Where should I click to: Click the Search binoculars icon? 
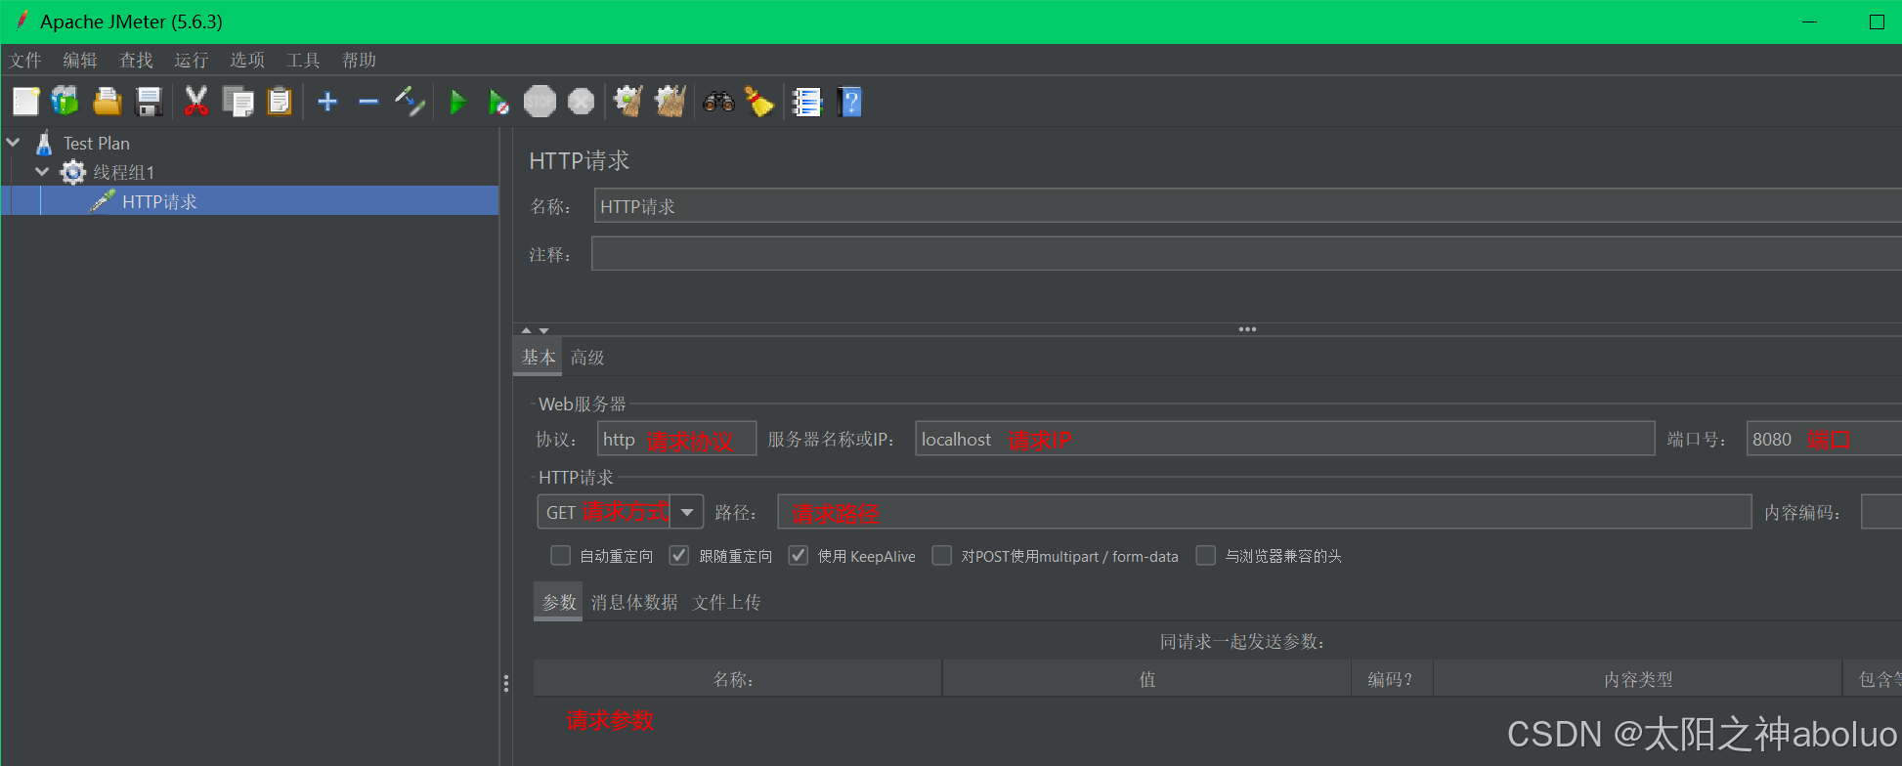pyautogui.click(x=718, y=102)
